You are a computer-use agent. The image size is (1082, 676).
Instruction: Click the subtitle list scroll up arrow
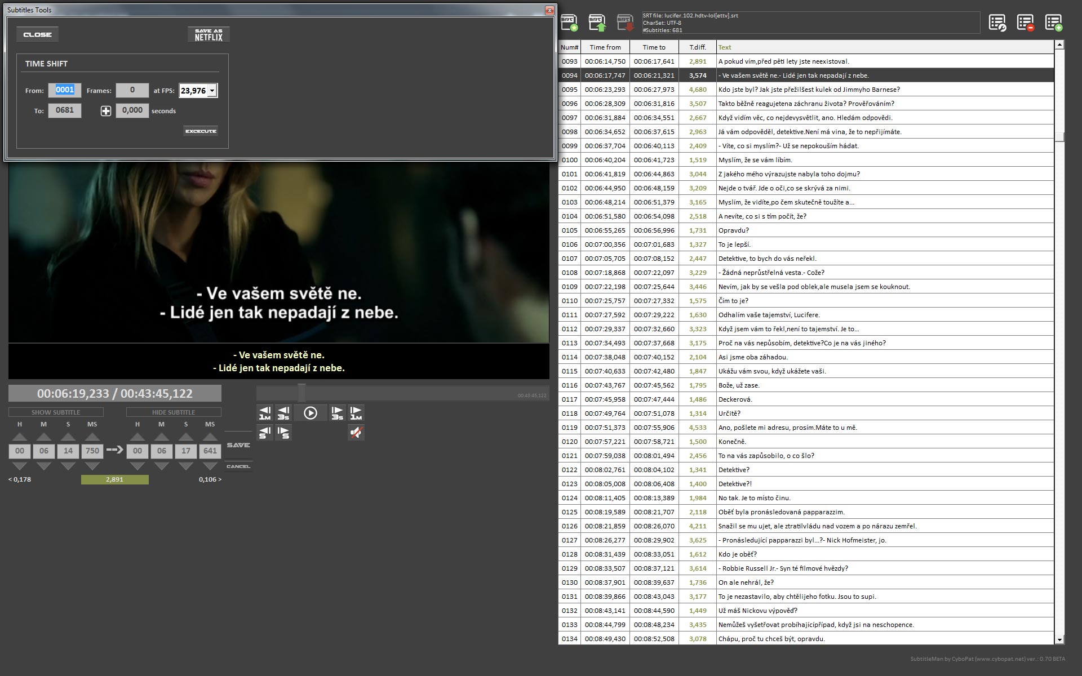1059,45
